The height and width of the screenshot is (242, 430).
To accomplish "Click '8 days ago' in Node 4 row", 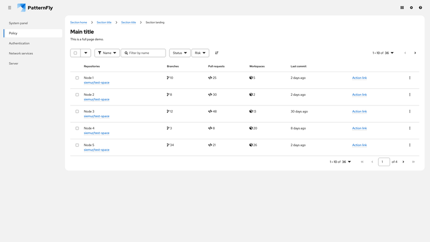I will [x=298, y=128].
